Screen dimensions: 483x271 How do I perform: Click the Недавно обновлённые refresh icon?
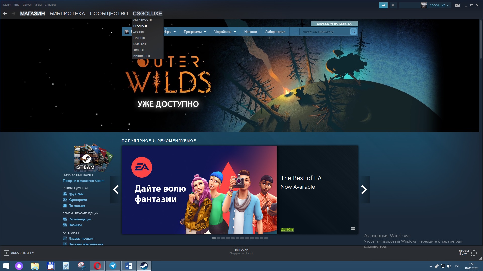(x=65, y=244)
